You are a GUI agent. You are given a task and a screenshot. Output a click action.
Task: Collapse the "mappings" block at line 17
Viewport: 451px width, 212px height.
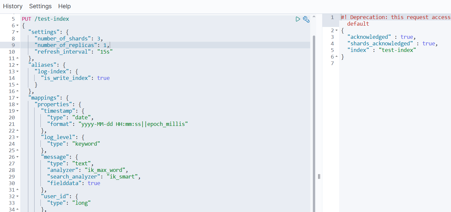point(17,98)
